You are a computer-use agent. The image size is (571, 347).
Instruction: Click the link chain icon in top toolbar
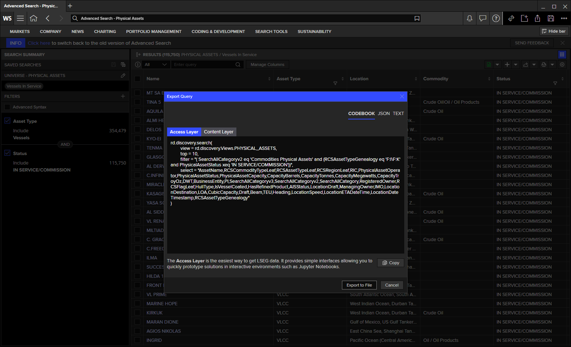(x=511, y=18)
